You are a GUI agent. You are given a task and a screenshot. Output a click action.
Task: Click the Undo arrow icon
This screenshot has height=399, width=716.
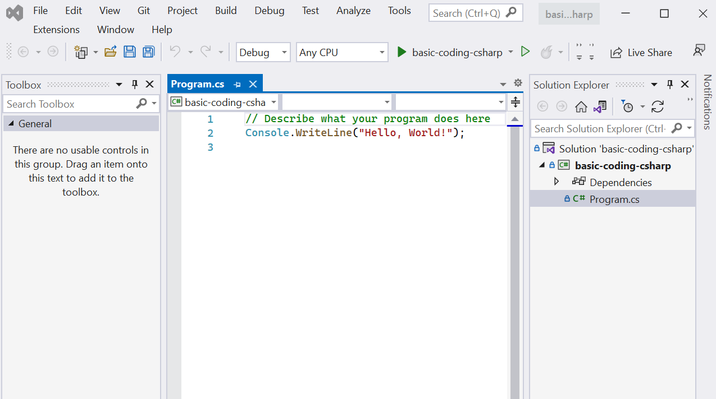(175, 52)
